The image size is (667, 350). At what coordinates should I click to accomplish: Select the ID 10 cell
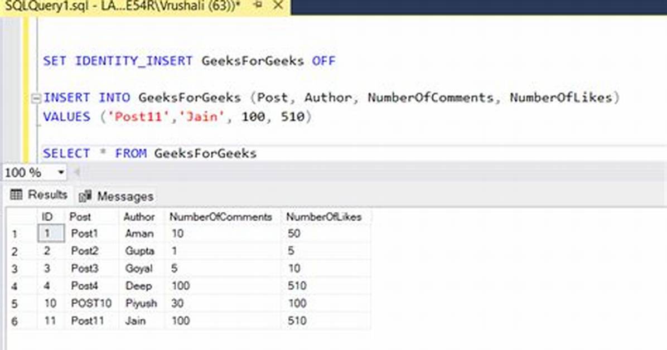click(x=51, y=303)
